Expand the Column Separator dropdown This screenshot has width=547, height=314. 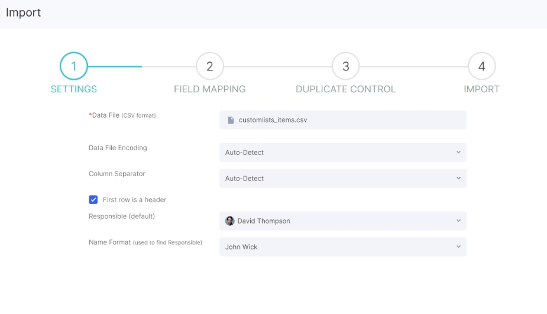click(343, 178)
